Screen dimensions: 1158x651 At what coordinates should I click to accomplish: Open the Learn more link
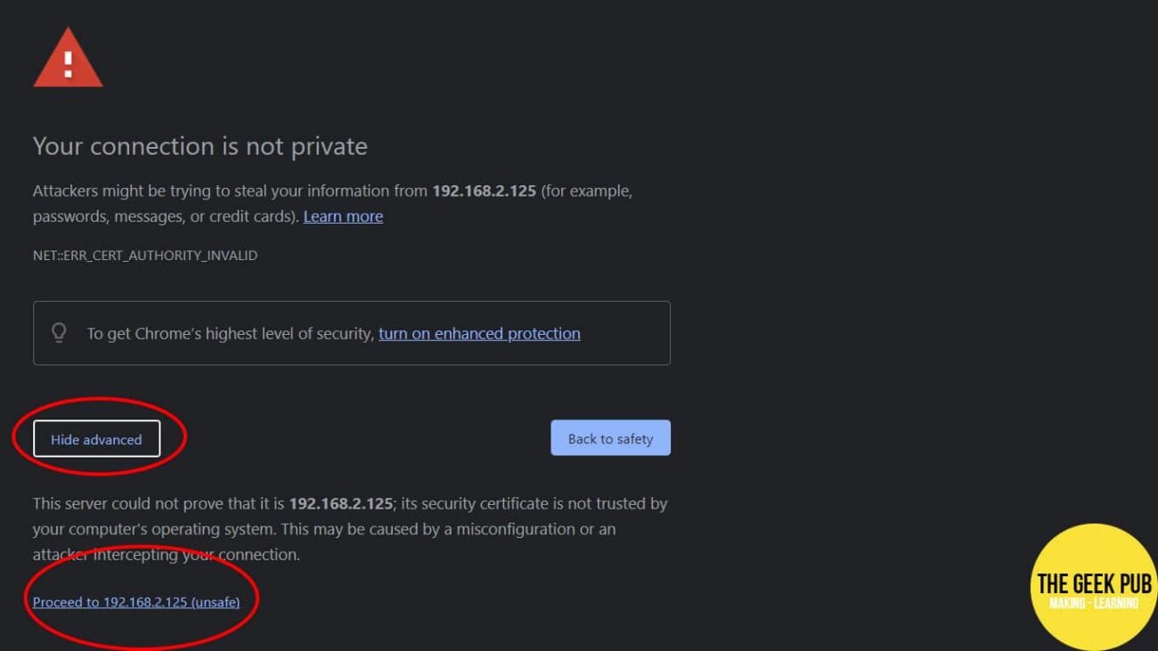tap(342, 216)
